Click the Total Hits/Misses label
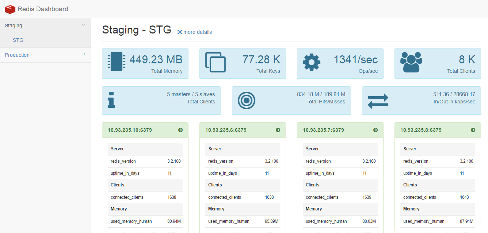 pyautogui.click(x=326, y=102)
